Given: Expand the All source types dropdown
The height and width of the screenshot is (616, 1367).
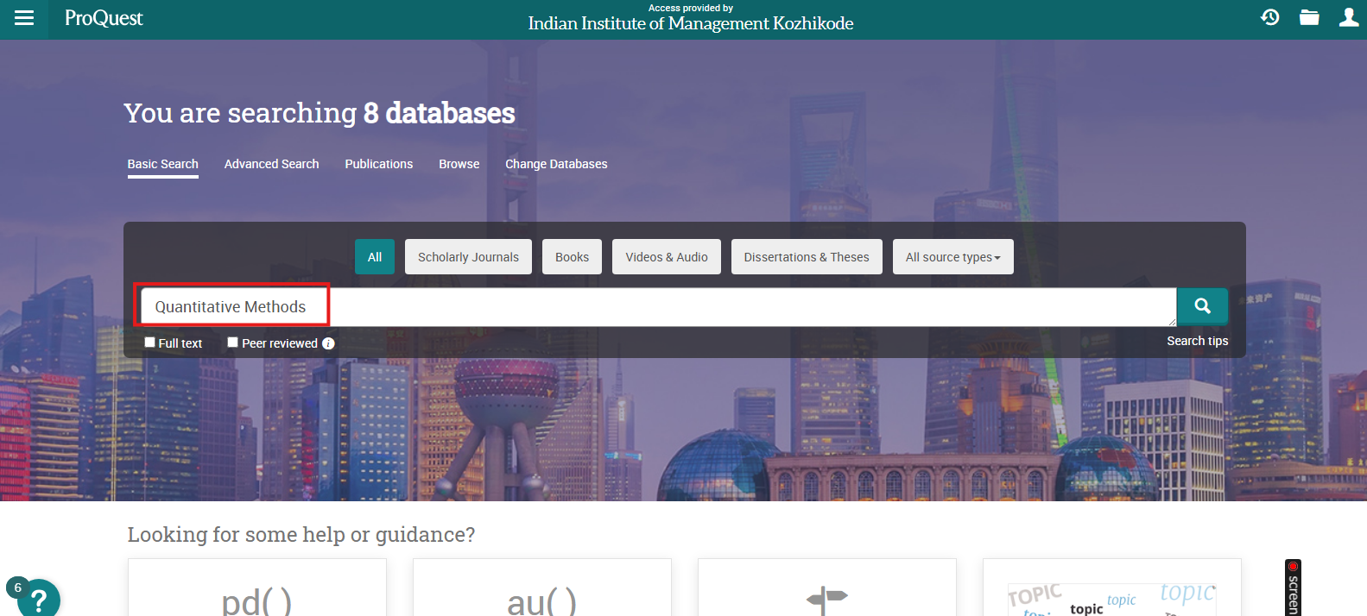Looking at the screenshot, I should [x=952, y=257].
